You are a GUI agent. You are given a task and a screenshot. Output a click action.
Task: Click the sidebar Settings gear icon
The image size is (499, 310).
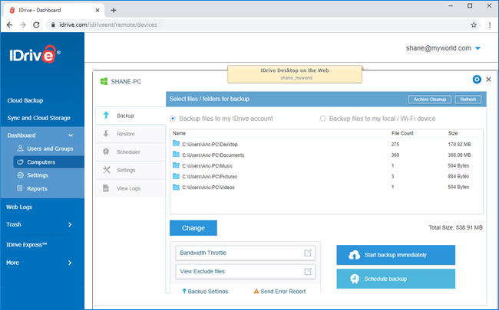(21, 175)
